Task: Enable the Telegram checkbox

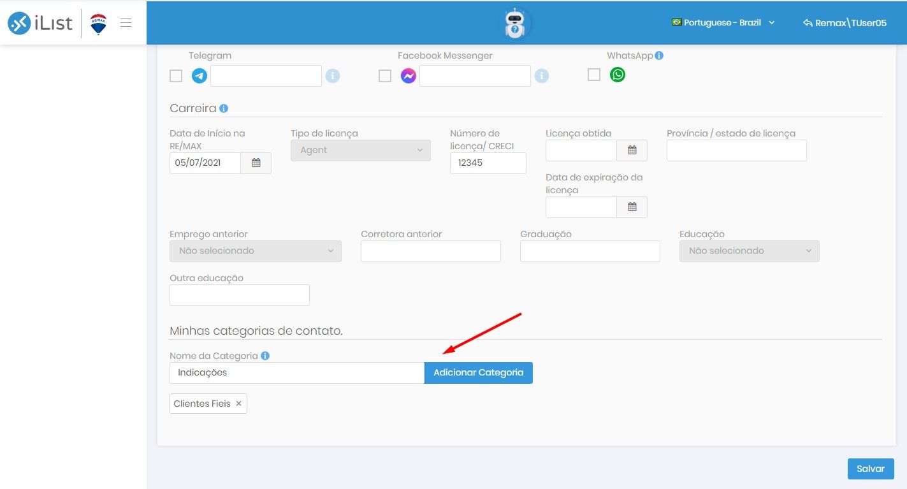Action: pyautogui.click(x=176, y=76)
